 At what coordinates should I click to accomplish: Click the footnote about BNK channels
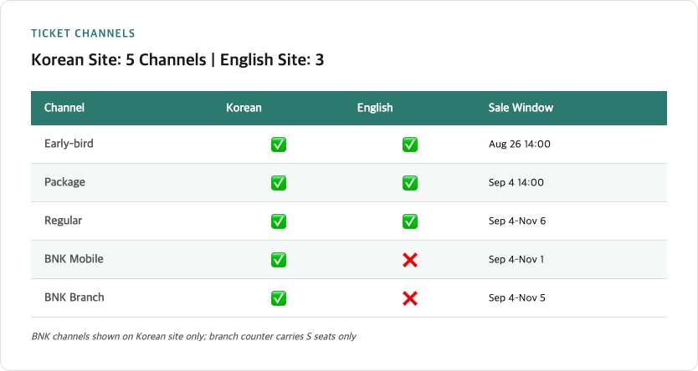(x=193, y=337)
